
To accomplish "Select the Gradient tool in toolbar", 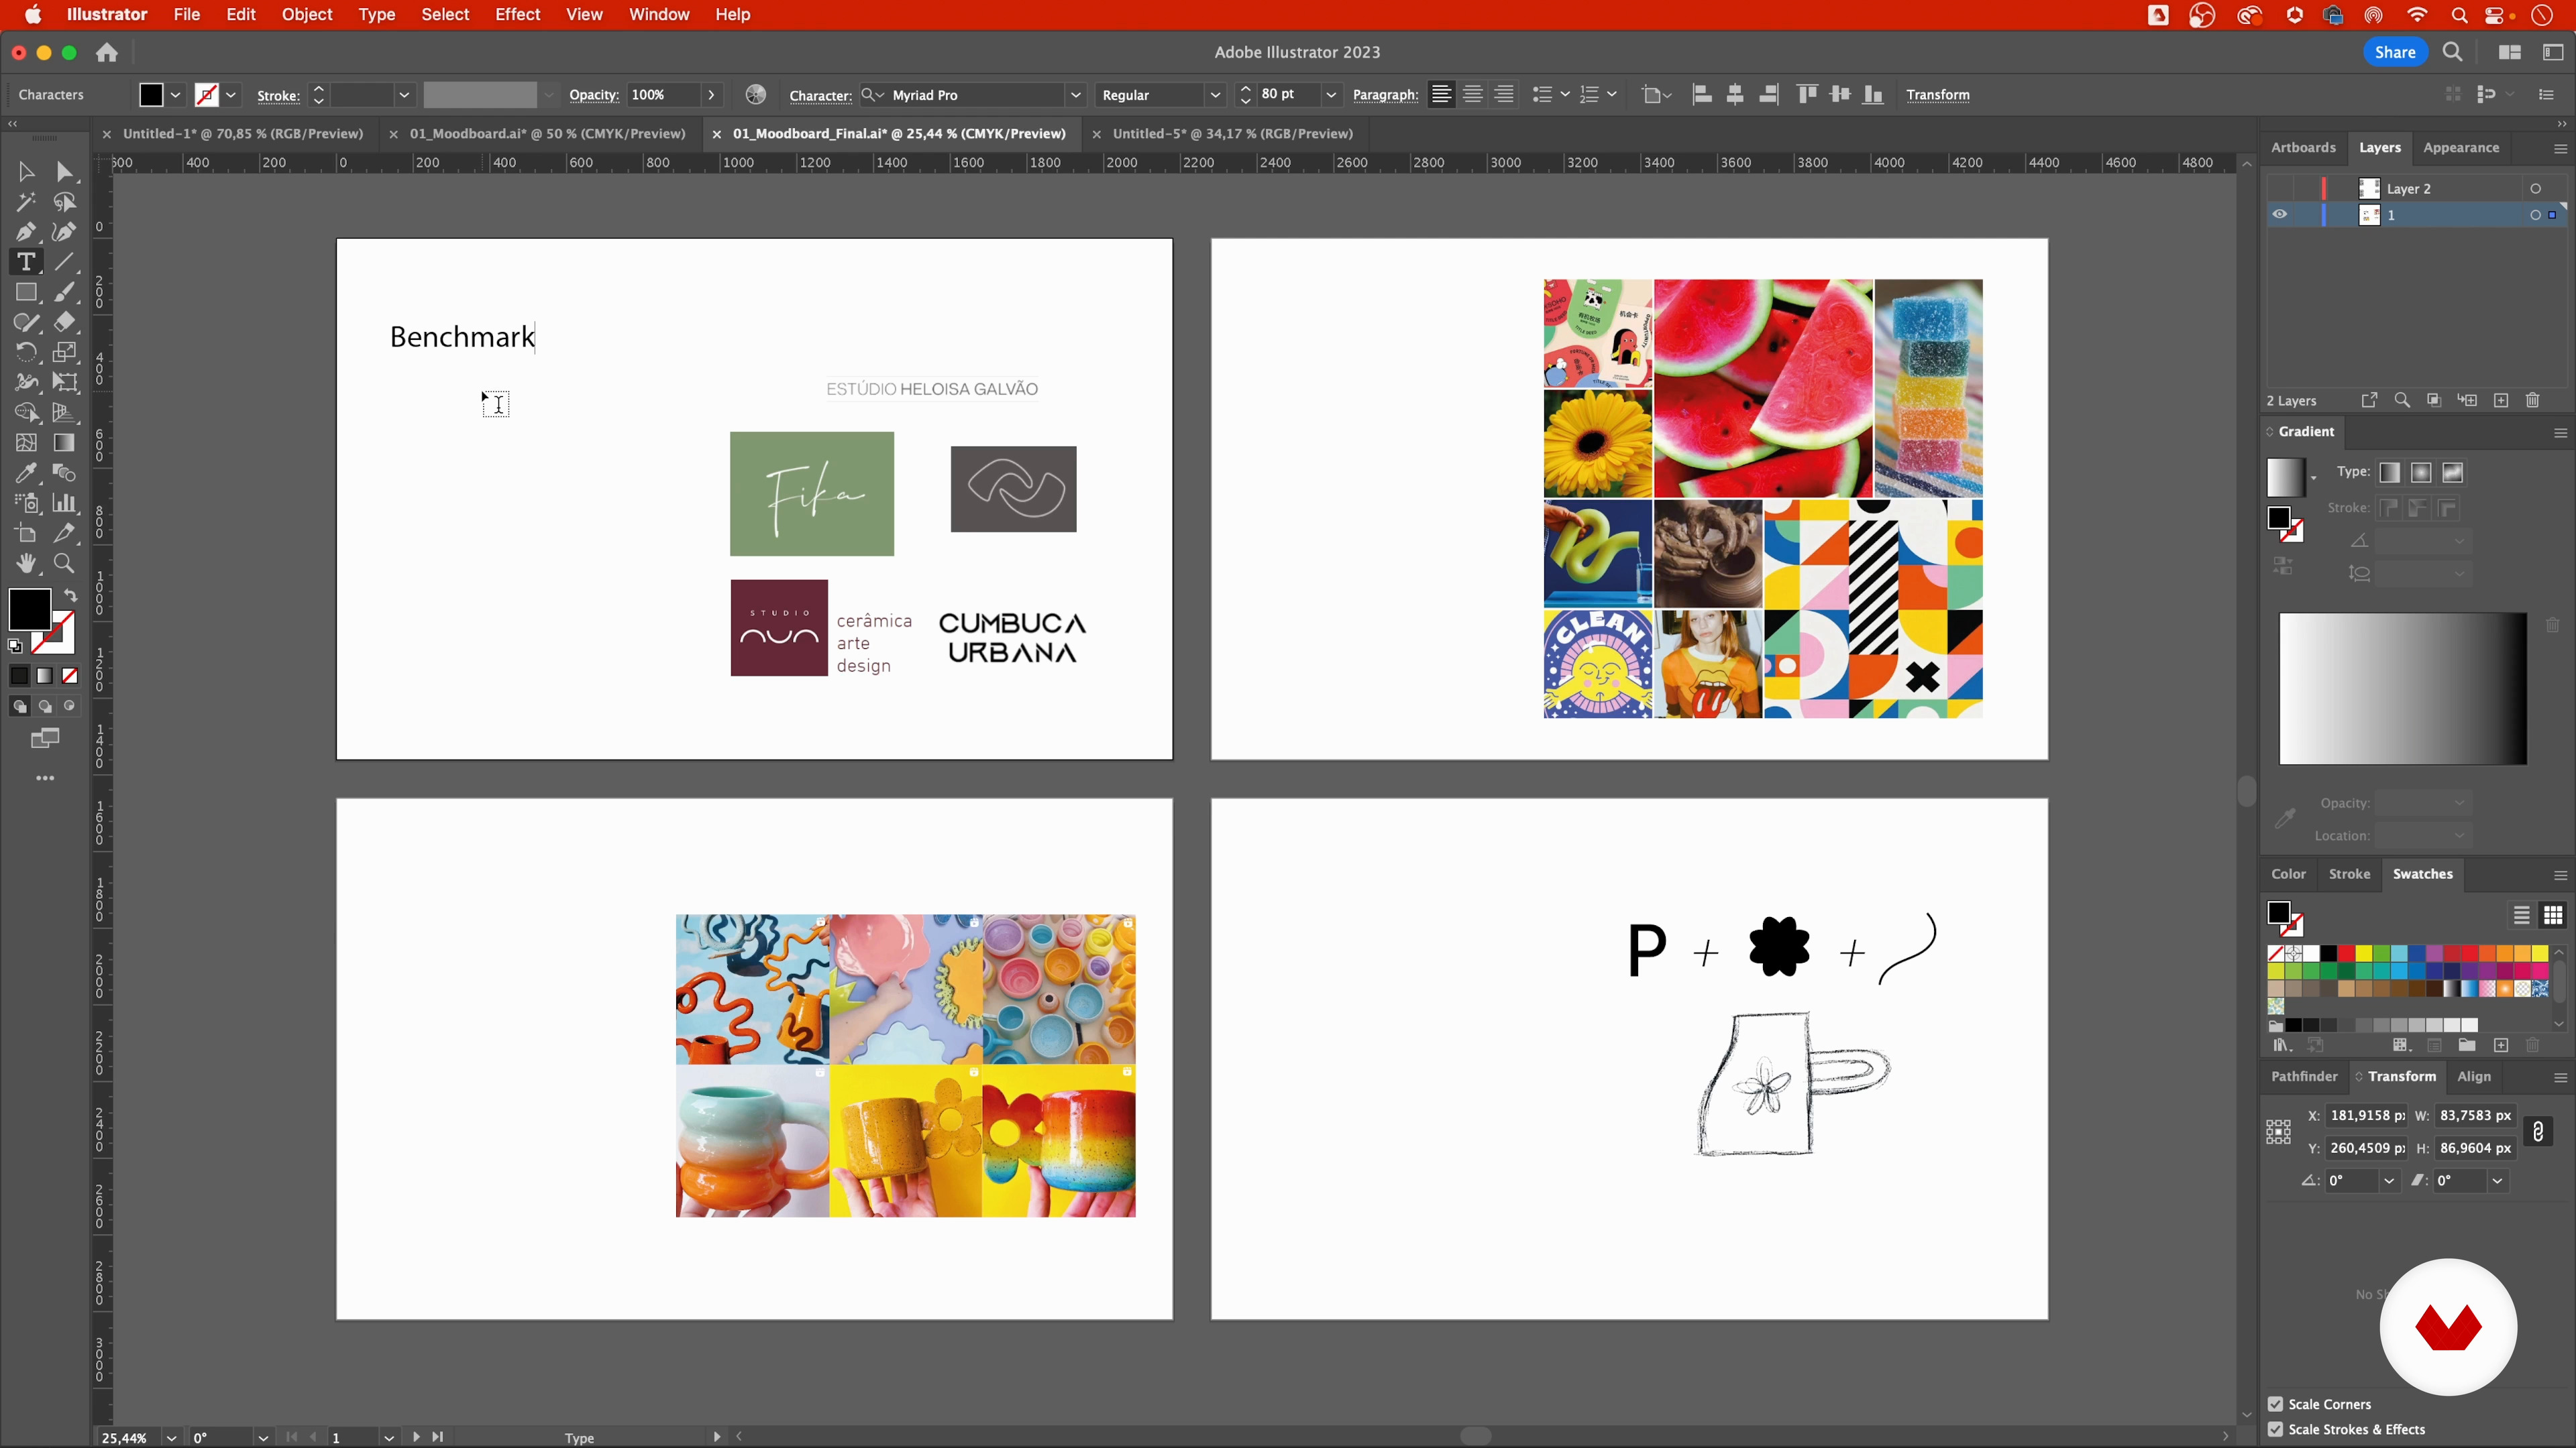I will (x=64, y=442).
